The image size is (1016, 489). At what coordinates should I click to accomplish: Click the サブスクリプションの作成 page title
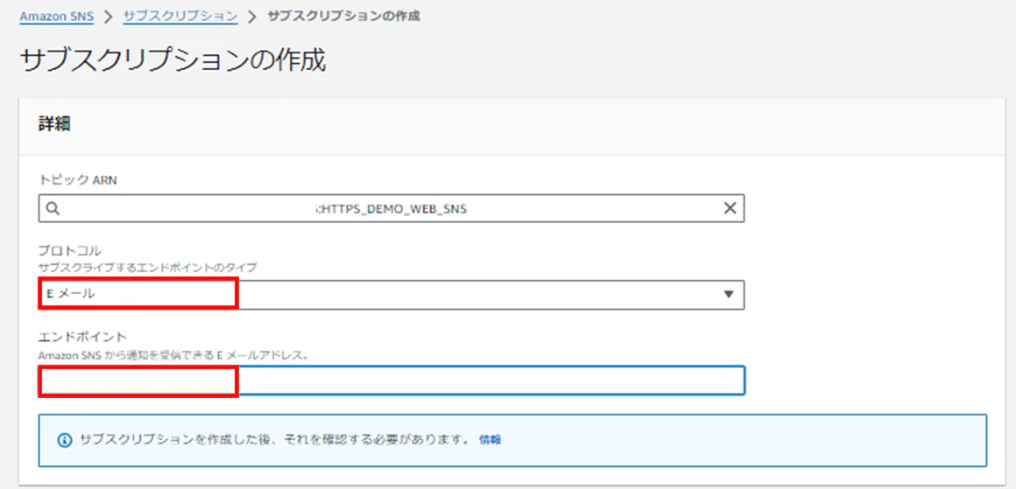[x=173, y=61]
